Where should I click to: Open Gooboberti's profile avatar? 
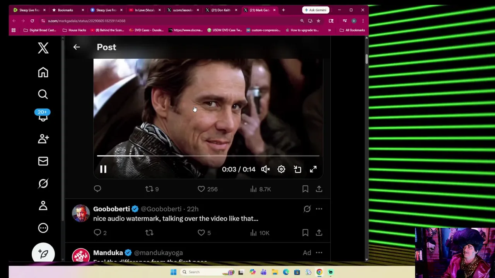pyautogui.click(x=81, y=214)
